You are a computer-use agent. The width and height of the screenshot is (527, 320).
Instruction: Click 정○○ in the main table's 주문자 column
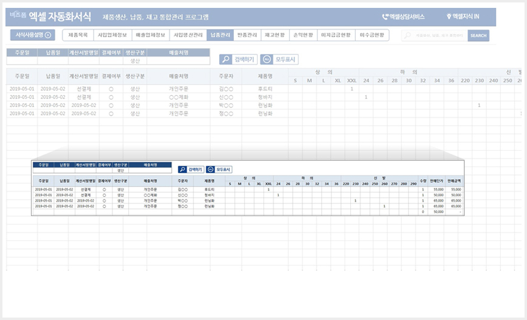pyautogui.click(x=226, y=114)
